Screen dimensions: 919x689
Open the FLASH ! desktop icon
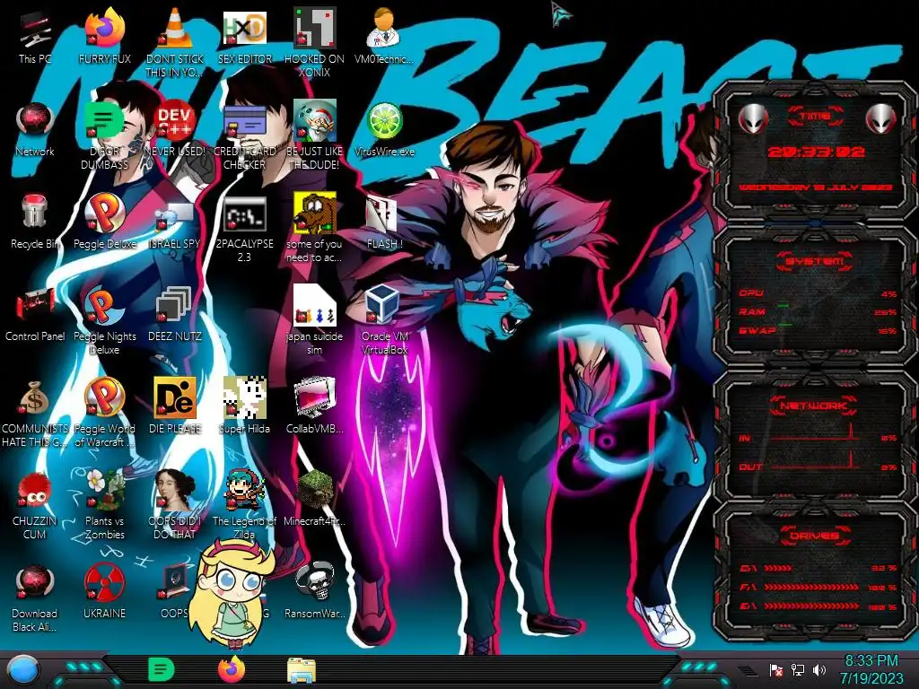[x=382, y=214]
